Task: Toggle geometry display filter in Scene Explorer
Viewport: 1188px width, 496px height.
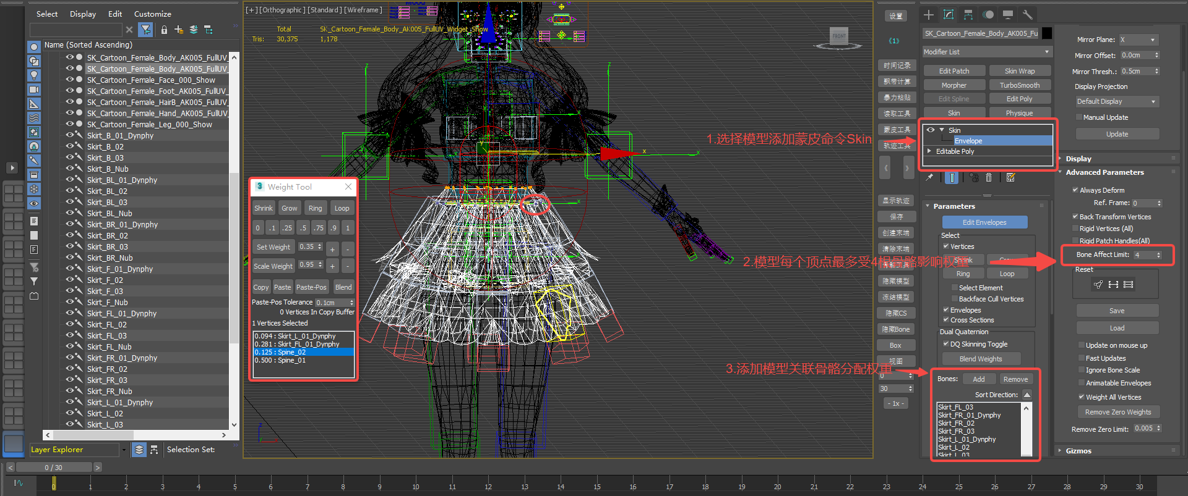Action: [x=34, y=47]
